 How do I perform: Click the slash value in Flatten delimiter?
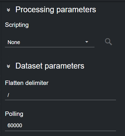pyautogui.click(x=8, y=95)
